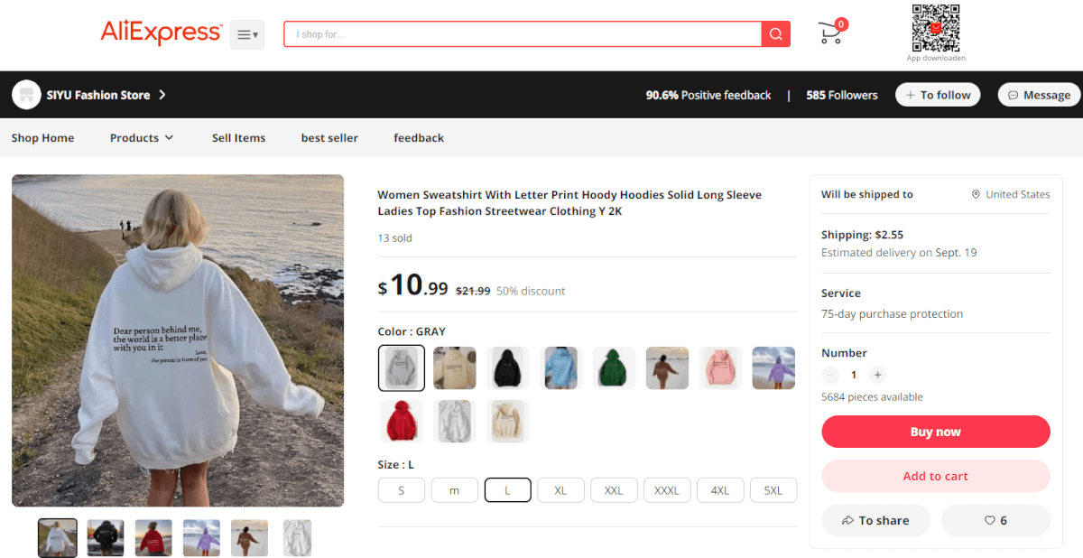Click the main hoodie product image

[178, 340]
